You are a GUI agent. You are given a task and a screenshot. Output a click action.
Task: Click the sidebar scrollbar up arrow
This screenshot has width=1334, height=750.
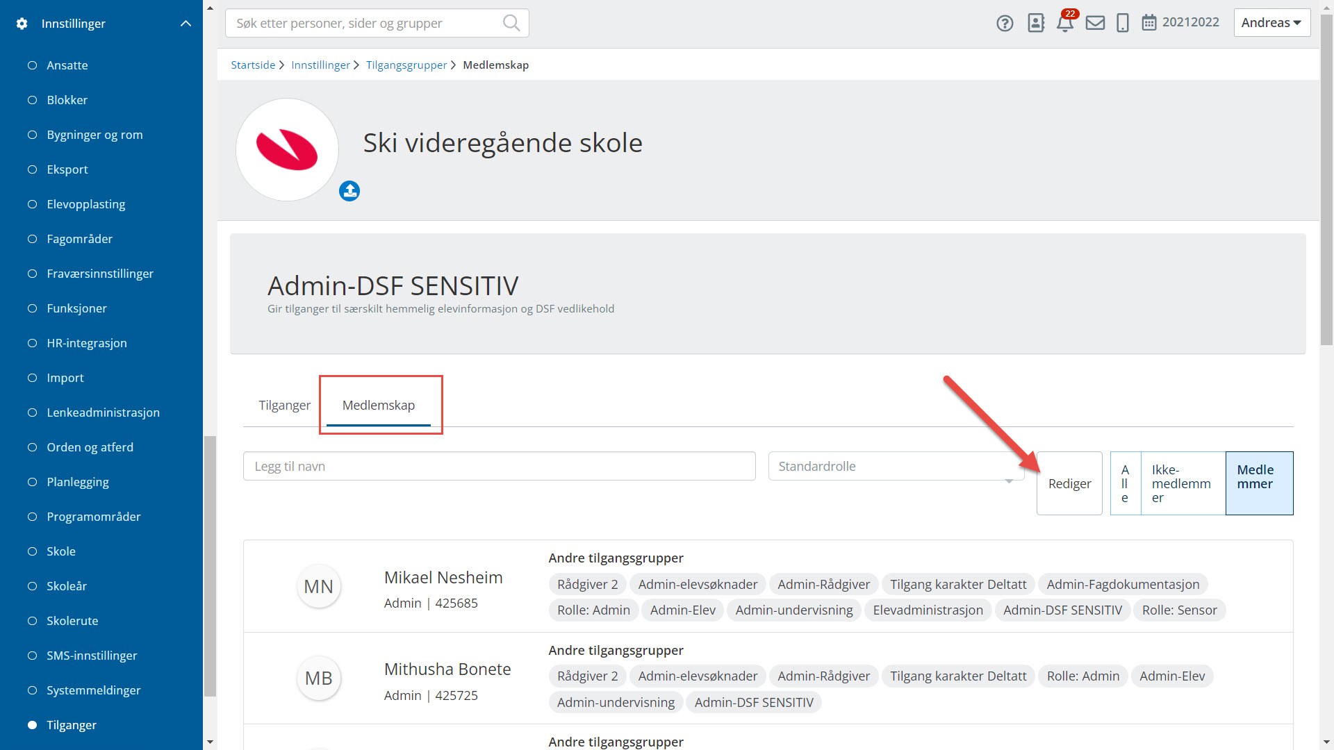point(210,8)
